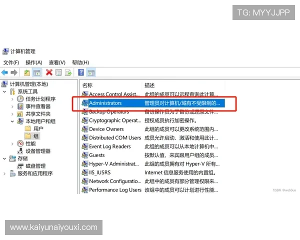This screenshot has height=240, width=300.
Task: Toggle the Show/Hide Console Tree icon
Action: [36, 72]
